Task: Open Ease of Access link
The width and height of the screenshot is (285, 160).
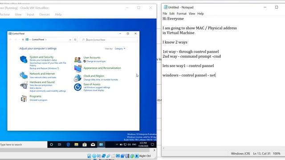Action: click(x=92, y=84)
